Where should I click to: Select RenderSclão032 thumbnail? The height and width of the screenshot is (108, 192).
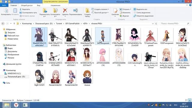point(55,76)
